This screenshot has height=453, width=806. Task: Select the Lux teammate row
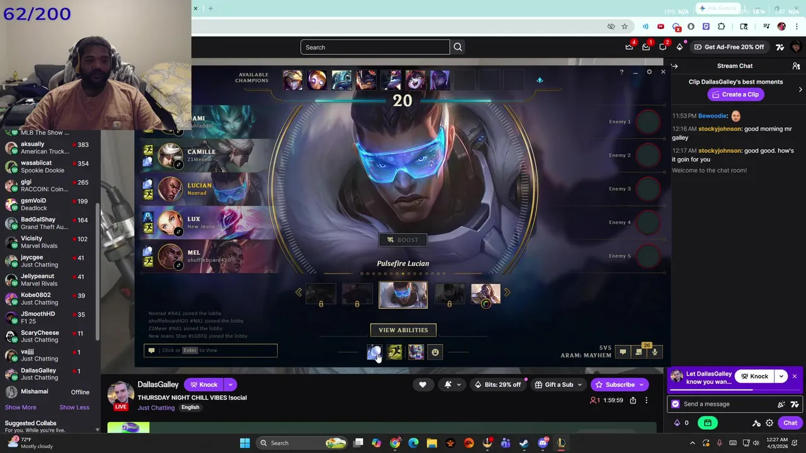point(208,223)
